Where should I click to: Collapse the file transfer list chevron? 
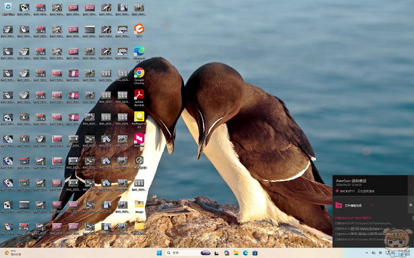coord(372,205)
